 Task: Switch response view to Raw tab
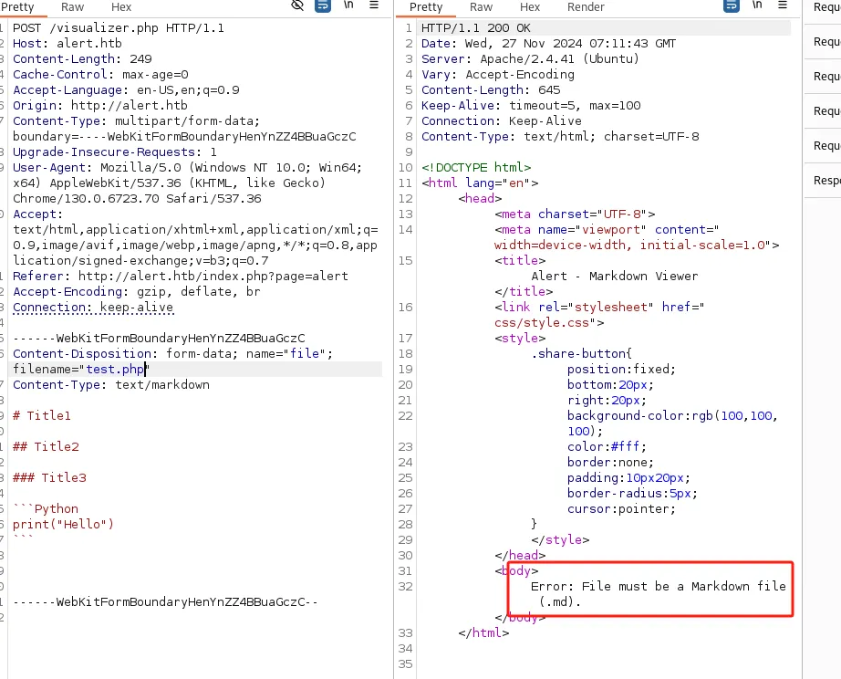[481, 7]
